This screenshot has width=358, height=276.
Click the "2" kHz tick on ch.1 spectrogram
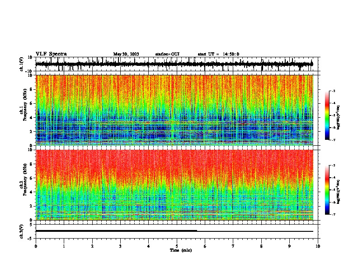[31, 132]
